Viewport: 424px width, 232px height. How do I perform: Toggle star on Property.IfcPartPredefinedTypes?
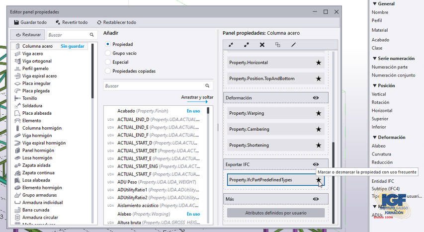coord(319,180)
